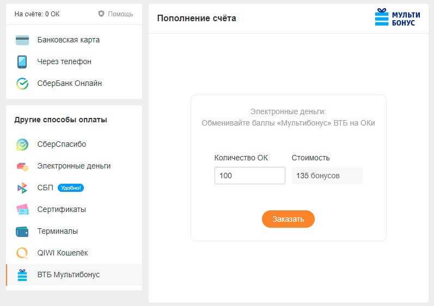Click the SberBank Online checkmark icon

22,83
